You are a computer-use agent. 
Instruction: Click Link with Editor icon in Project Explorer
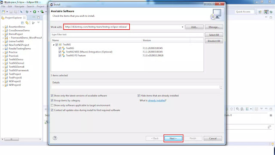27,23
